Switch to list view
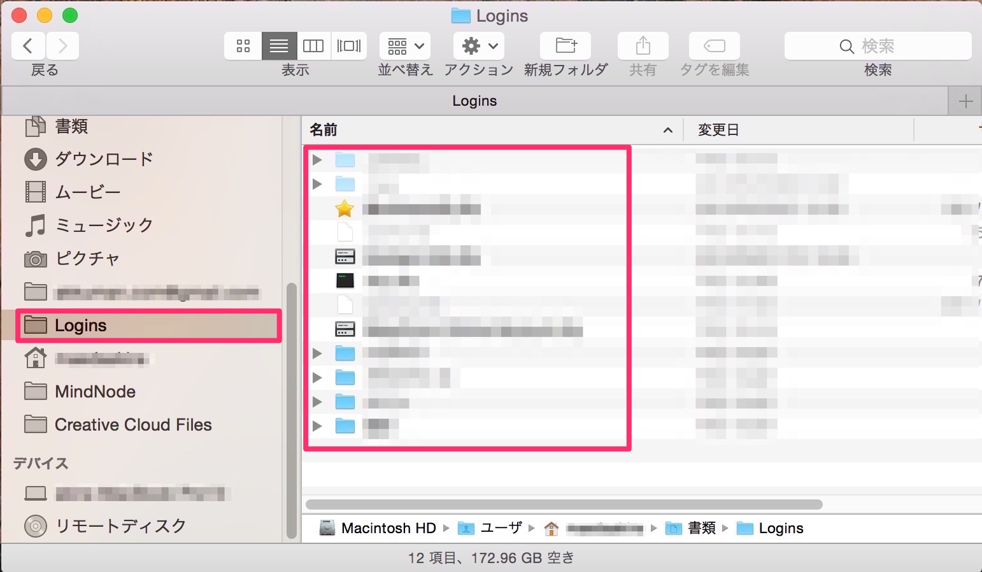982x572 pixels. 279,46
